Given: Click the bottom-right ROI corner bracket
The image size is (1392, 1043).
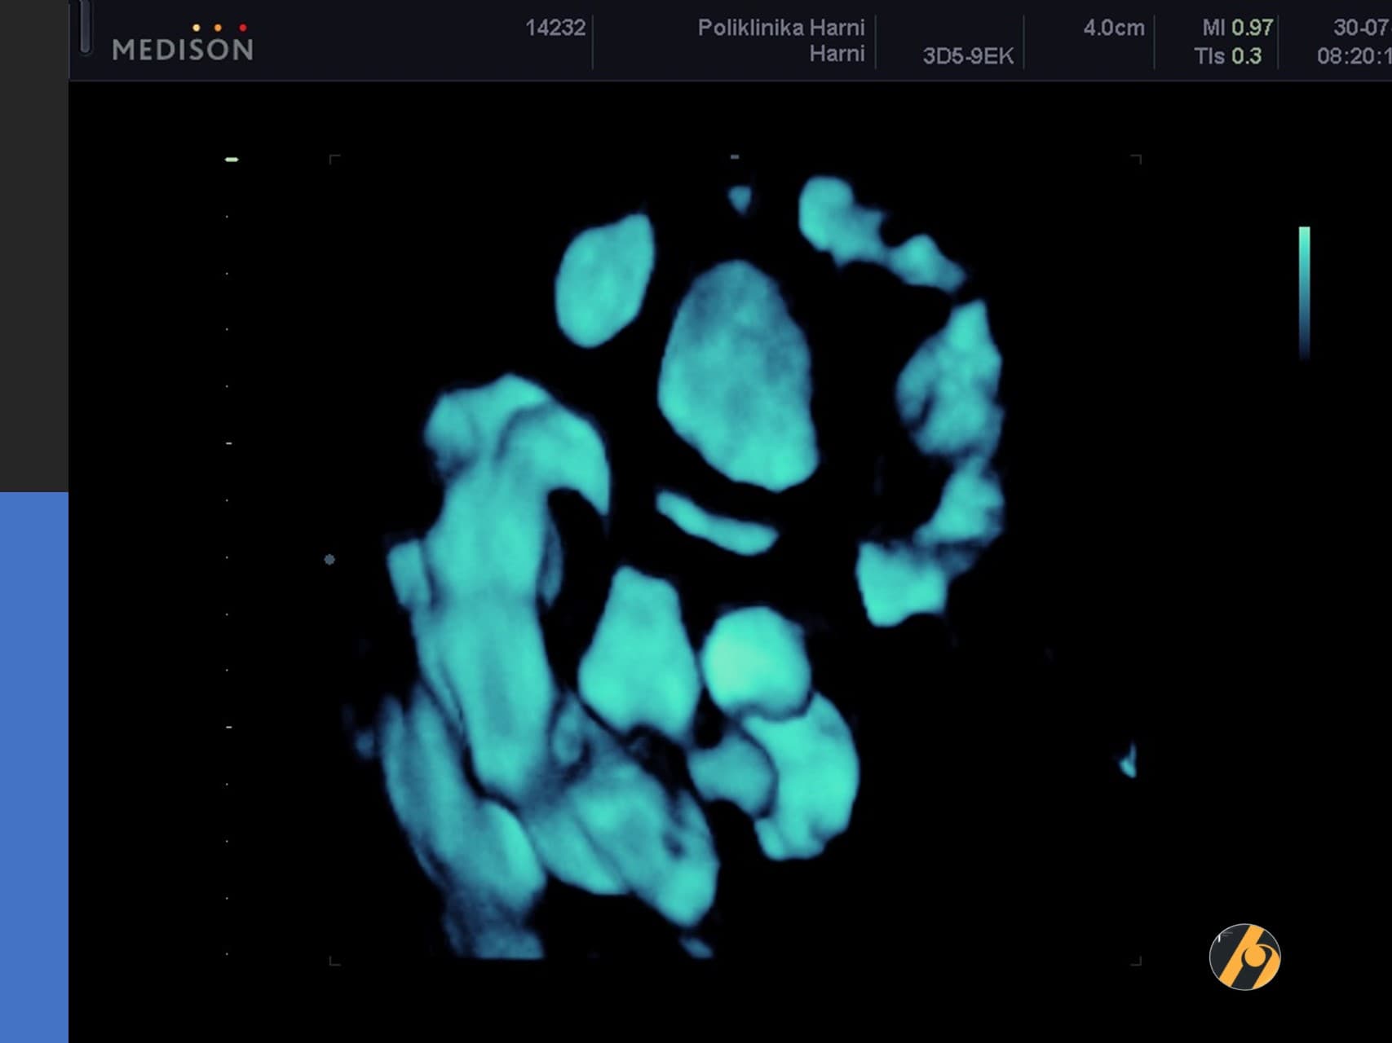Looking at the screenshot, I should [1137, 962].
